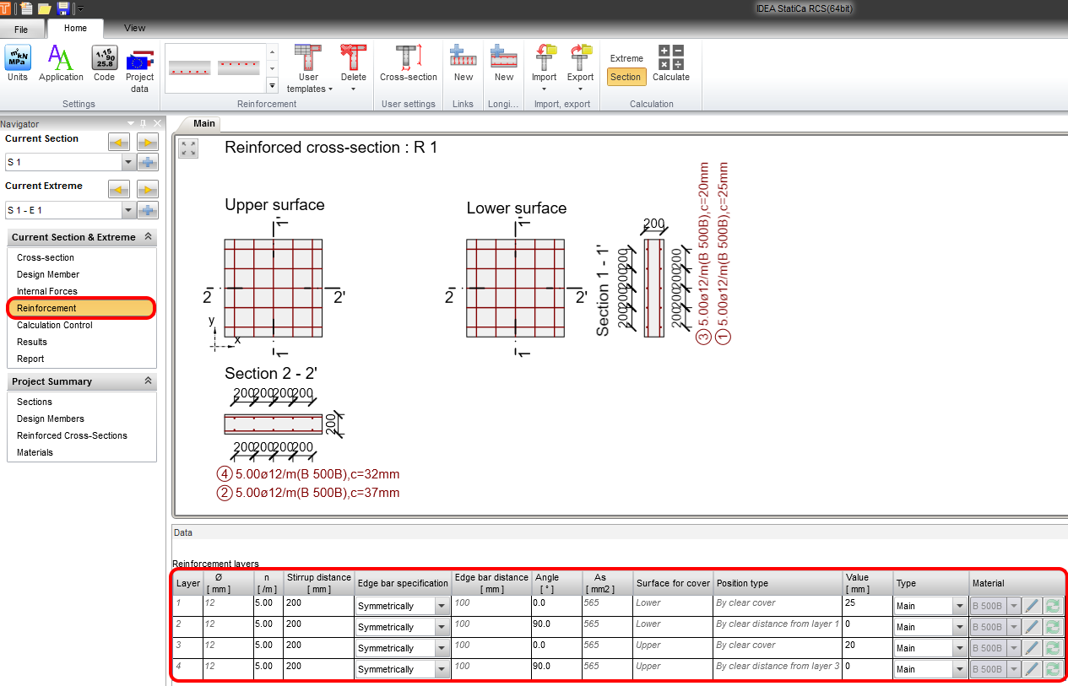1068x686 pixels.
Task: Start analysis with the Calculate icon
Action: (670, 63)
